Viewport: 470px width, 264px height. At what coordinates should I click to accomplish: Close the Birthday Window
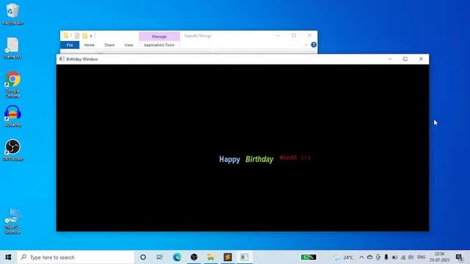click(x=421, y=59)
